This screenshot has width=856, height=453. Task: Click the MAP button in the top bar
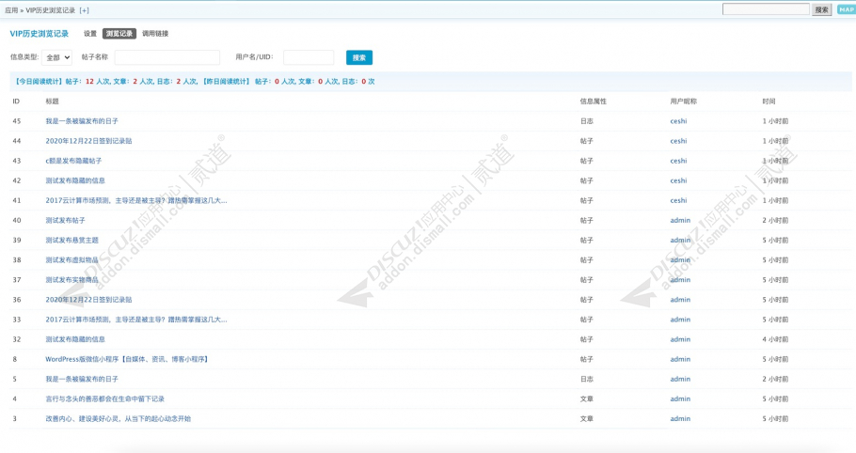847,9
